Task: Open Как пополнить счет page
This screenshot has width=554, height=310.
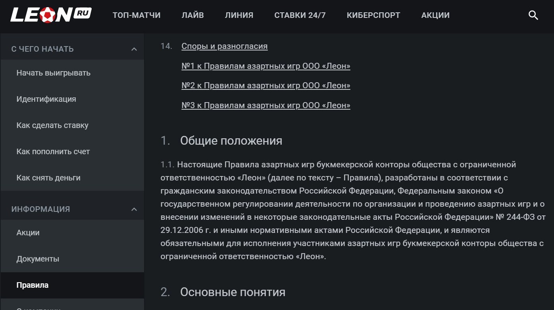Action: [72, 151]
